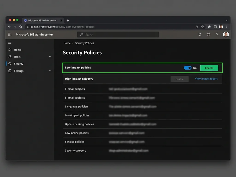Open the admin center settings gear
Screen dimensions: 236x177
(209, 35)
